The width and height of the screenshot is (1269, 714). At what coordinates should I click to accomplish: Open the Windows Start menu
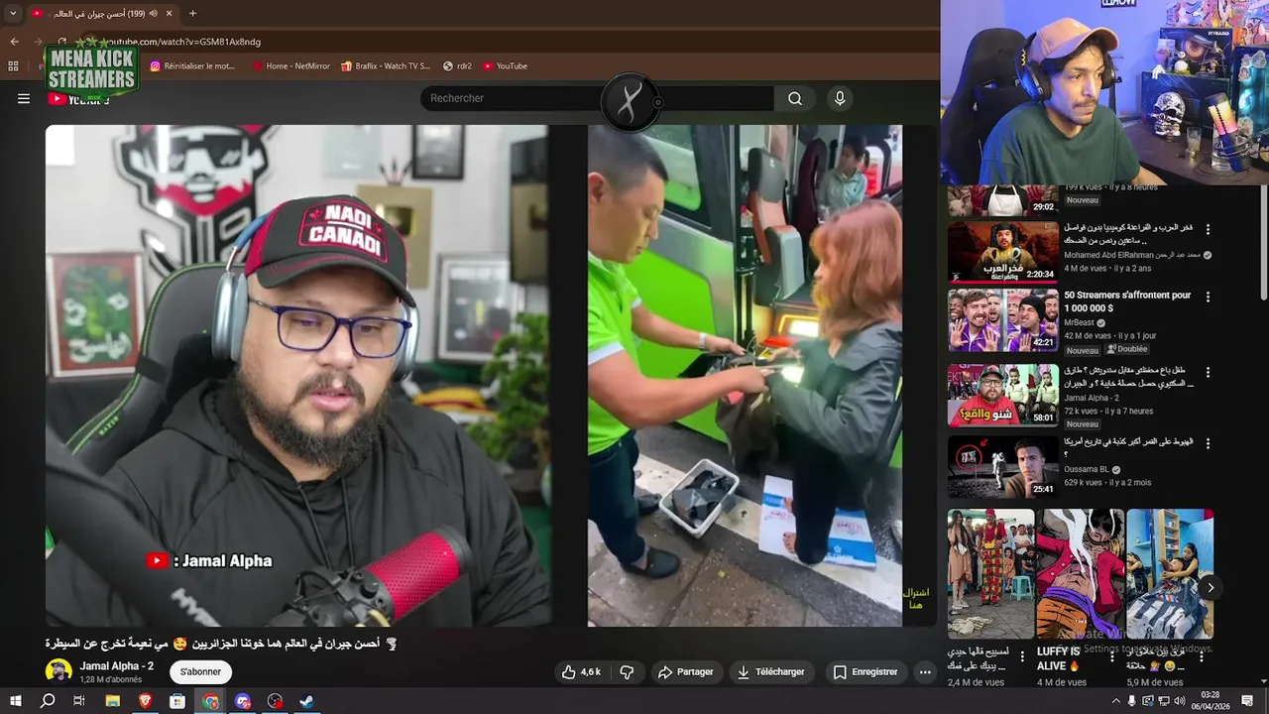coord(16,701)
